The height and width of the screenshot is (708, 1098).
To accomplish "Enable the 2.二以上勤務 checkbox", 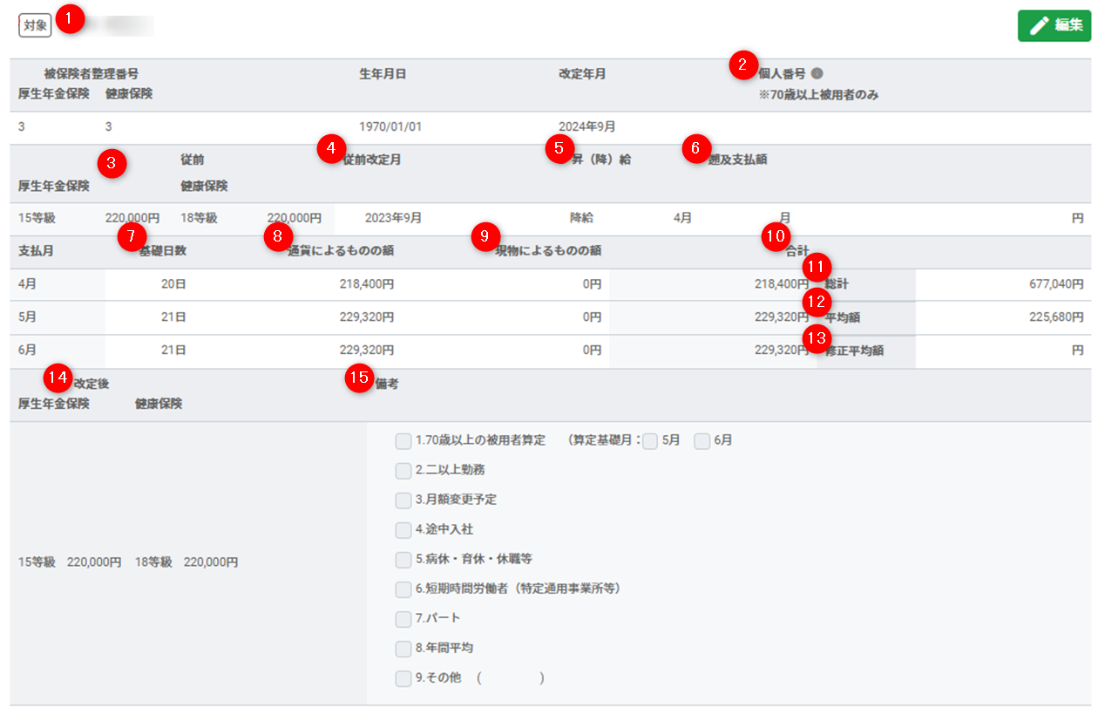I will pos(403,471).
